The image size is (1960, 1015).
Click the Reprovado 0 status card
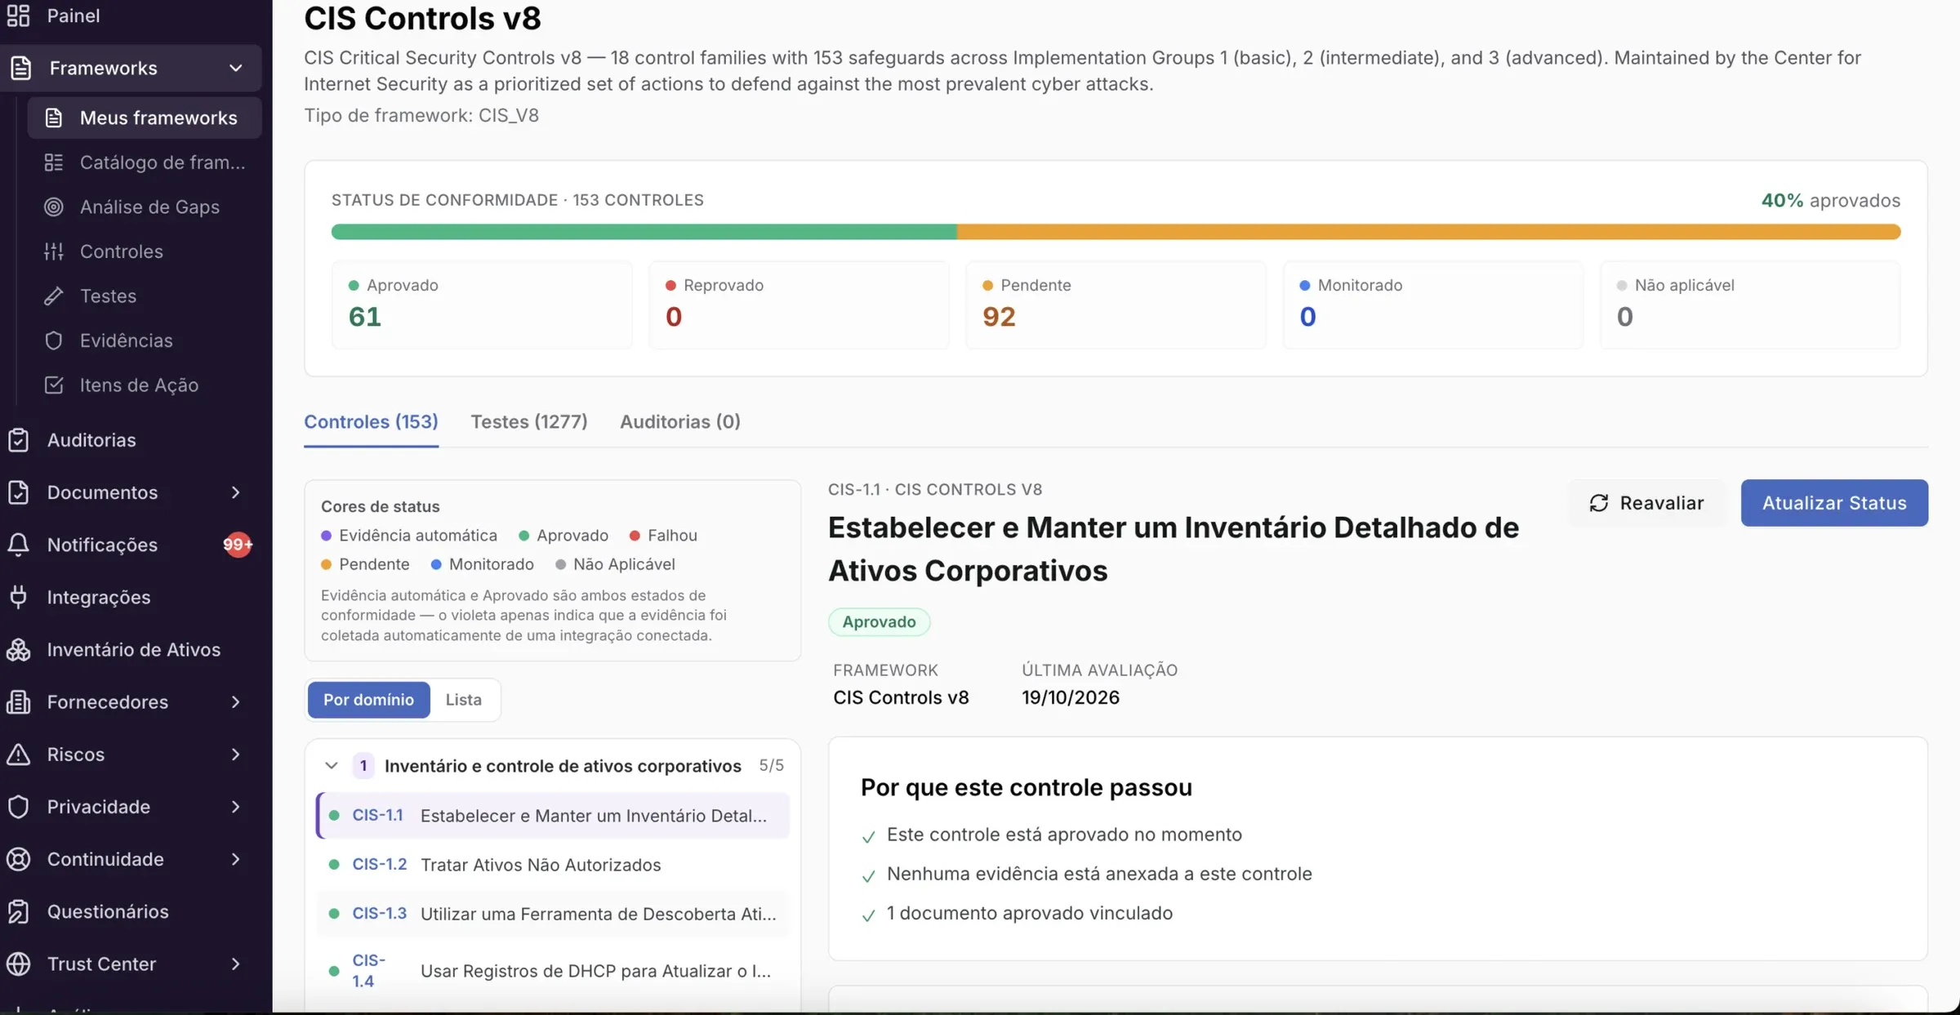799,305
